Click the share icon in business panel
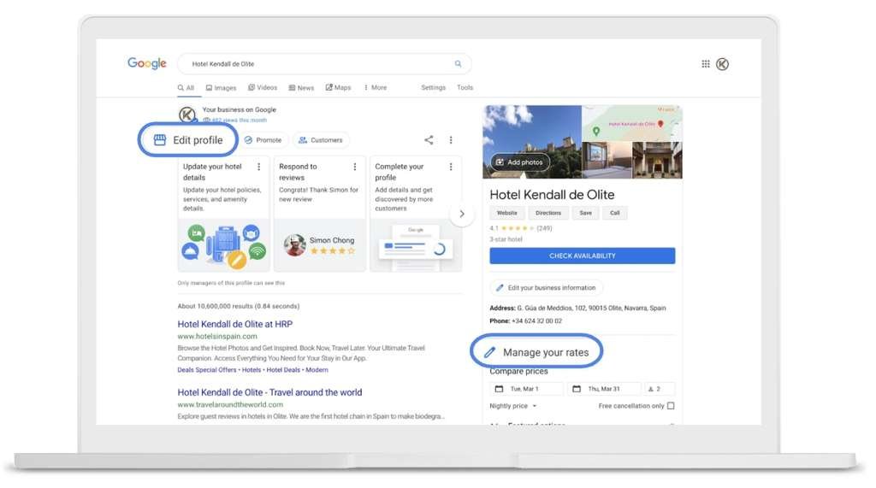 pos(429,139)
